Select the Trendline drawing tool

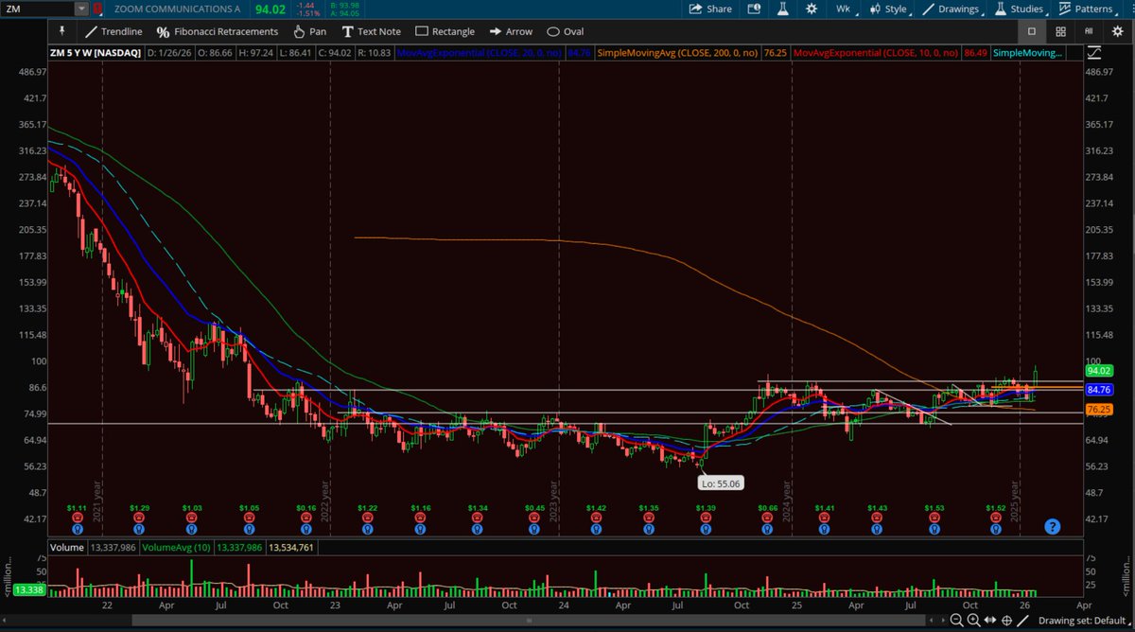coord(113,31)
